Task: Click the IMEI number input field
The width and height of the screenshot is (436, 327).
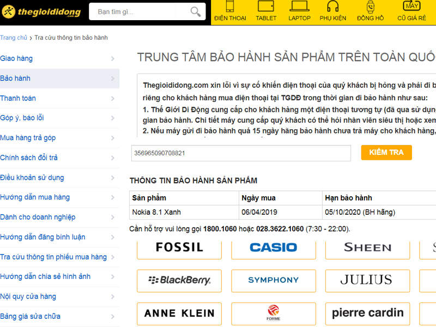Action: 240,153
